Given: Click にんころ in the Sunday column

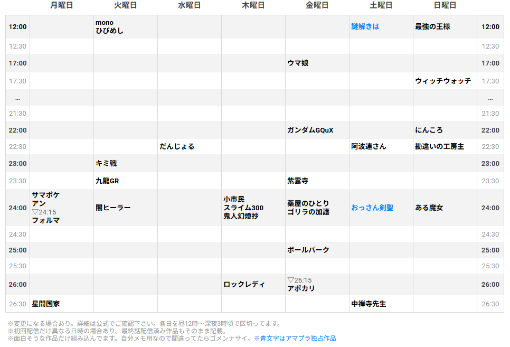Looking at the screenshot, I should point(429,130).
